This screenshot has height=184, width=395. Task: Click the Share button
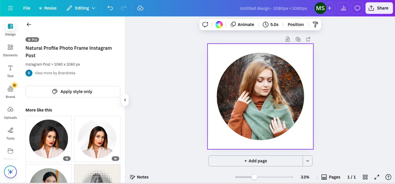[379, 8]
